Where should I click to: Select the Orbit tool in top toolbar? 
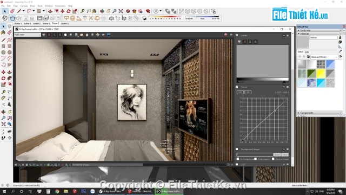point(102,11)
